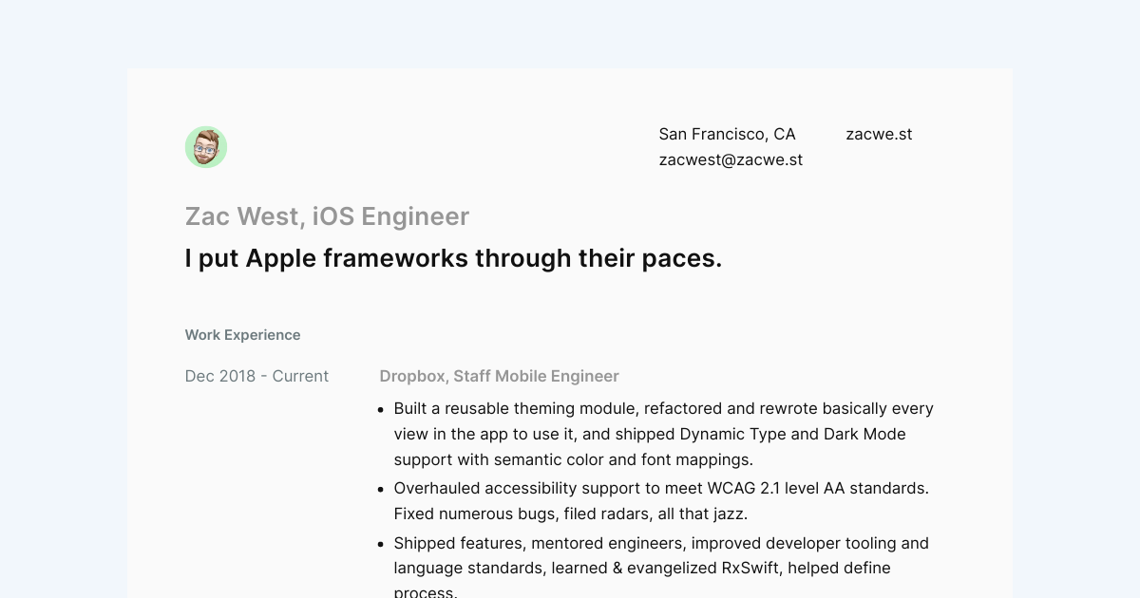Click the Apple frameworks tagline headline

[453, 258]
